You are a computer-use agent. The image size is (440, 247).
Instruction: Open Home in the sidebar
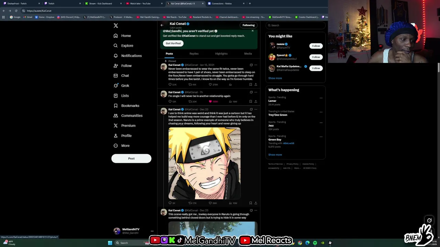pos(122,36)
